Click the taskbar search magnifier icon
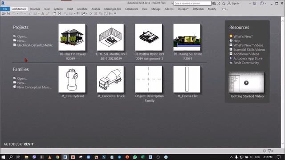Screen dimensions: 285x160 coord(11,157)
